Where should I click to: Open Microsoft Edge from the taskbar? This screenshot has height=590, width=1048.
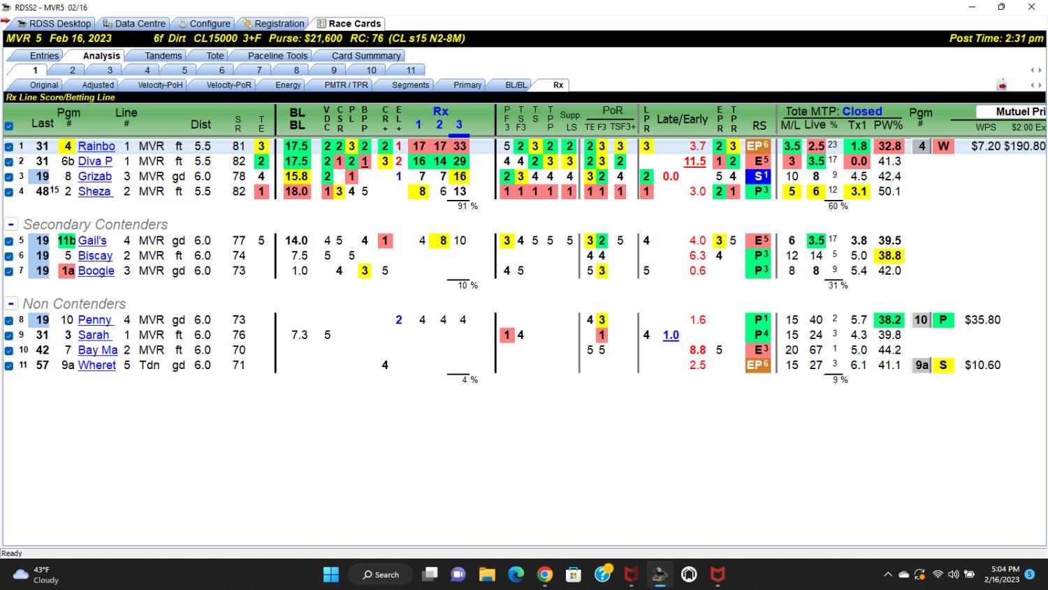click(516, 575)
